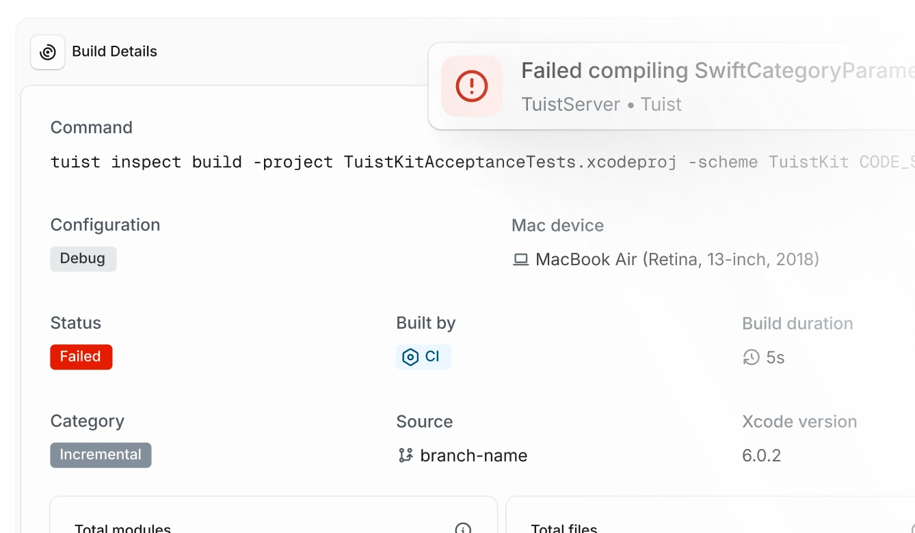Viewport: 915px width, 533px height.
Task: Click the TuistServer • Tuist notification subtitle
Action: pyautogui.click(x=601, y=104)
